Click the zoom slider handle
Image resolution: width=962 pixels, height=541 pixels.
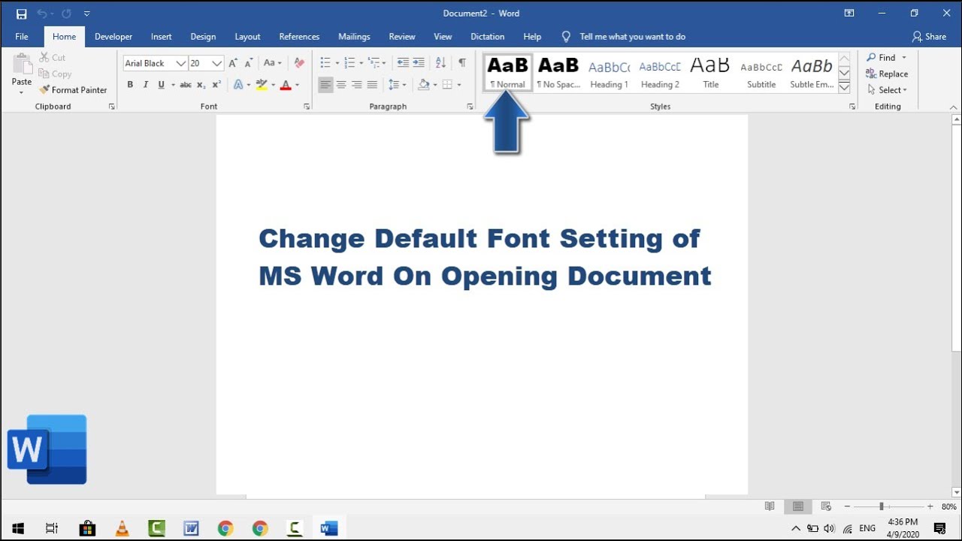(x=882, y=506)
